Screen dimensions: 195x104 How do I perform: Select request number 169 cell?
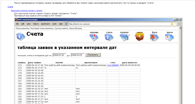[x=22, y=76]
